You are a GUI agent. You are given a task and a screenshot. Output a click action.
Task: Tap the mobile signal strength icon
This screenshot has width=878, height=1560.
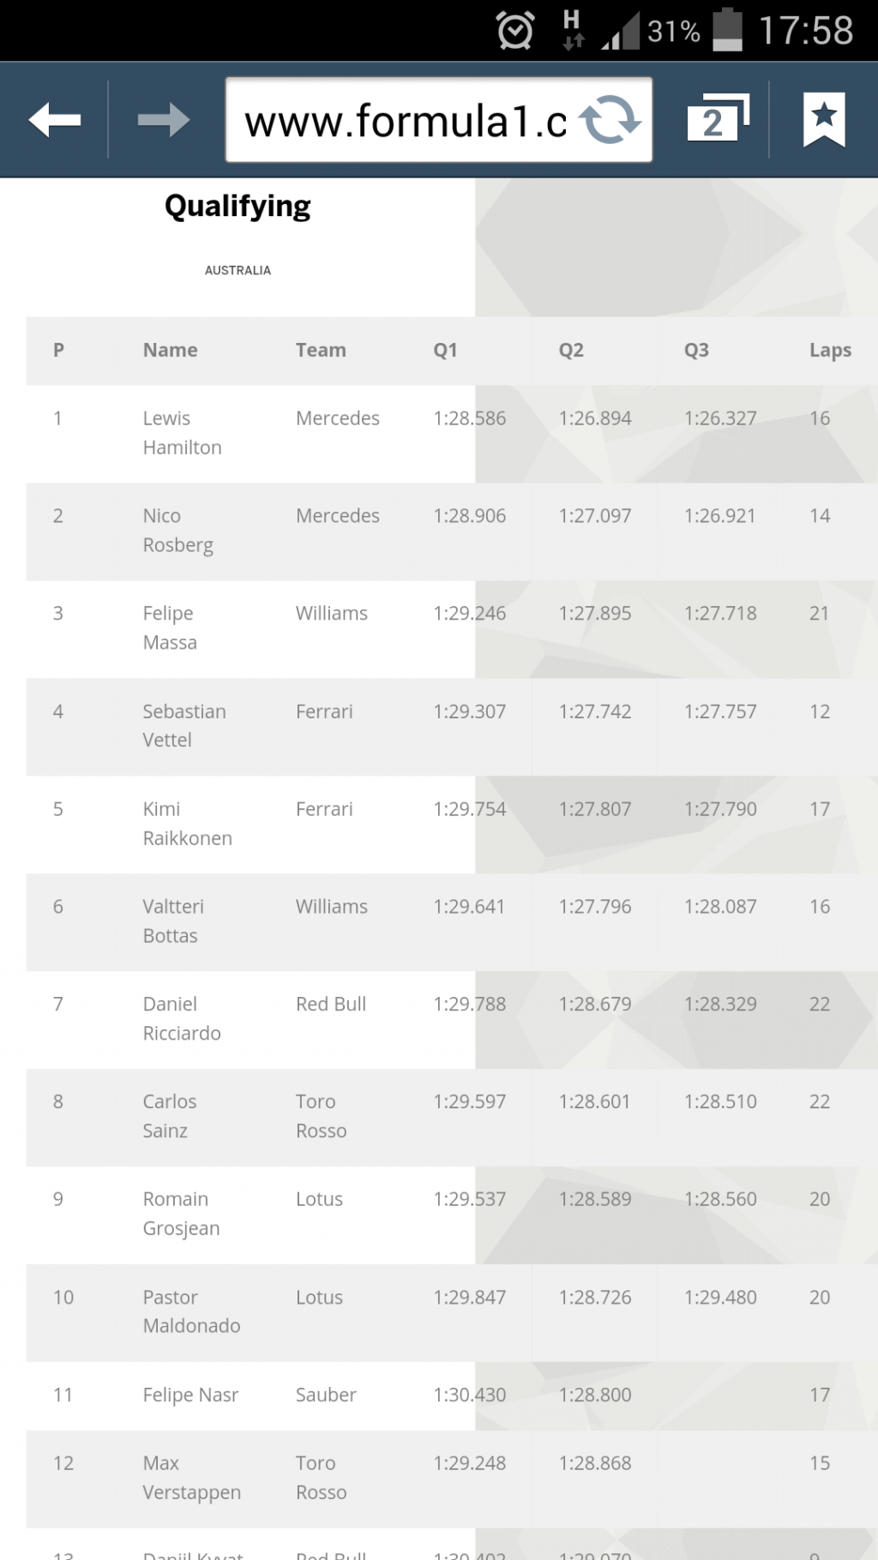(620, 31)
